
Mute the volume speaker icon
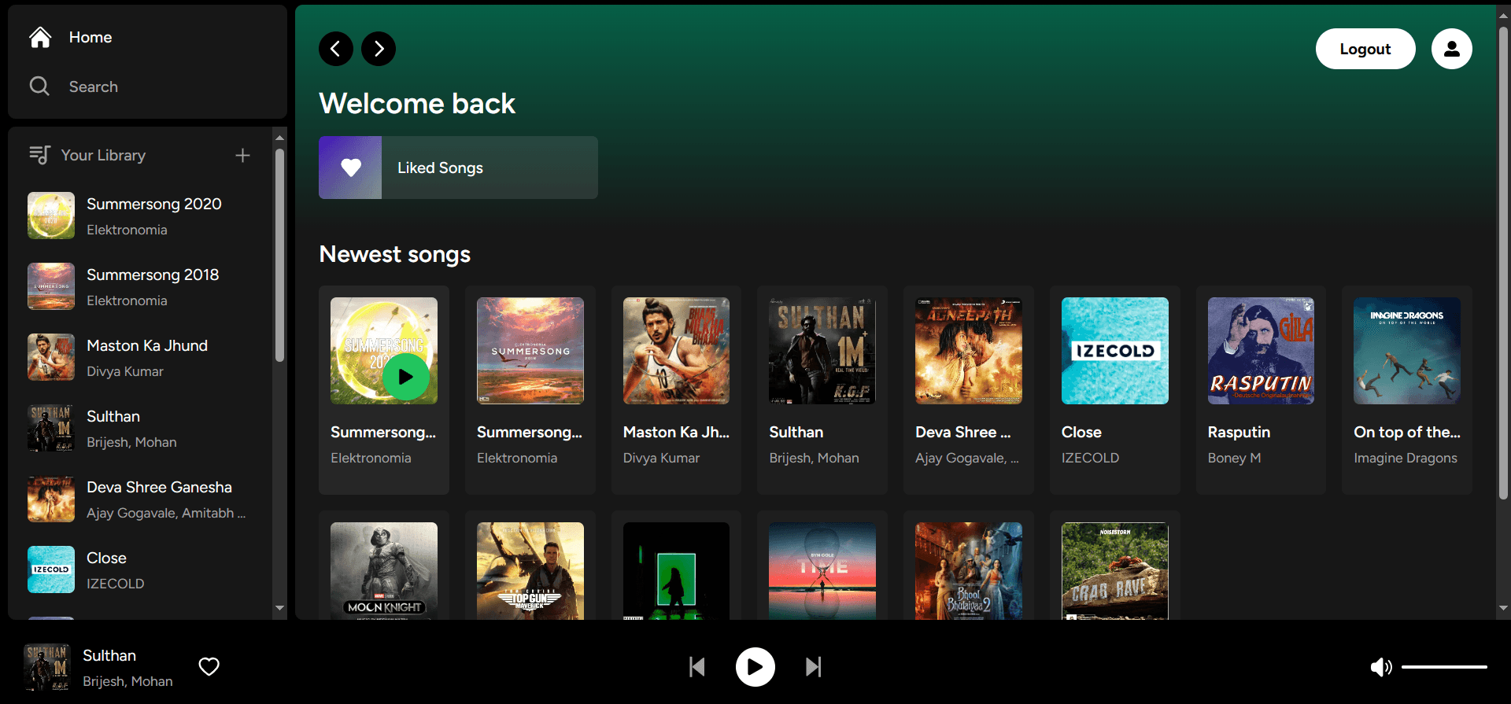point(1381,667)
